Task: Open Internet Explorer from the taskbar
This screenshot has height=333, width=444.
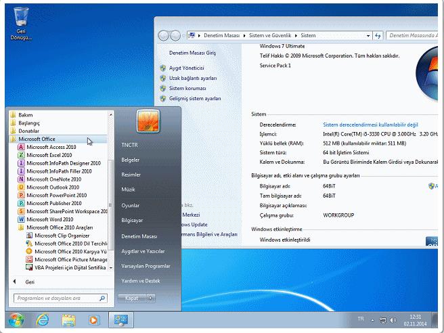Action: point(42,319)
